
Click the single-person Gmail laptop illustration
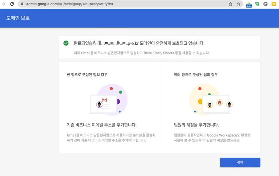point(109,100)
